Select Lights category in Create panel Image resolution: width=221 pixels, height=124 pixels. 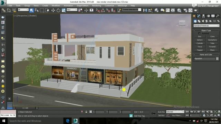[203, 21]
